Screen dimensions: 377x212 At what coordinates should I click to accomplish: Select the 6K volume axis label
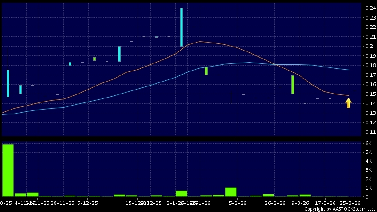(x=368, y=143)
